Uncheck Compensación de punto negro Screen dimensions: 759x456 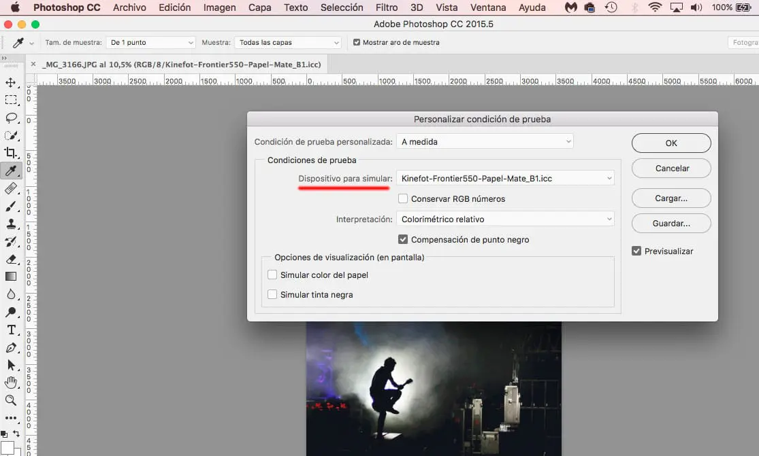(x=403, y=240)
